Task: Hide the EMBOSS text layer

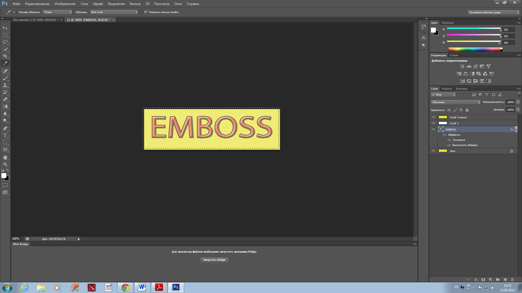Action: point(433,129)
